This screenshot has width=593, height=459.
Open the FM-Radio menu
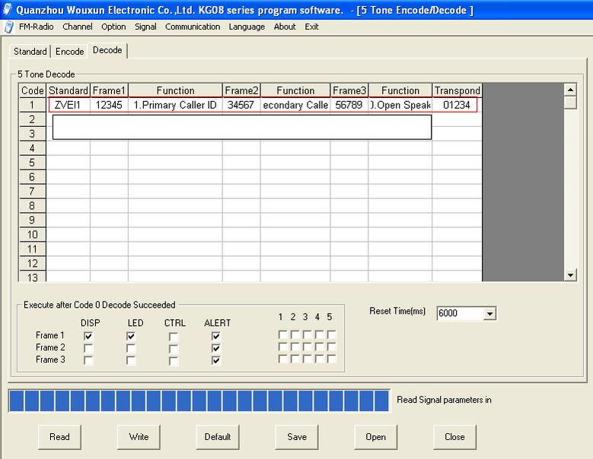[x=37, y=27]
